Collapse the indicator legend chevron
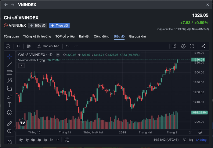 click(x=21, y=66)
